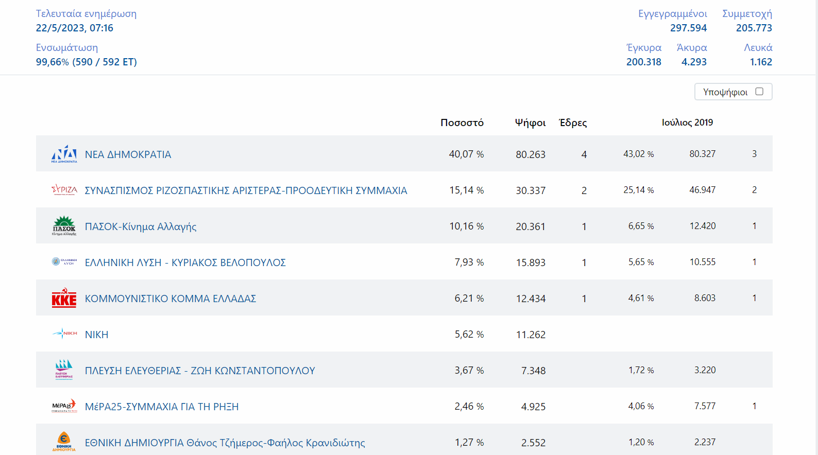Open the ΠΑΣΟΚ-Κίνημα Αλλαγής link
Image resolution: width=818 pixels, height=455 pixels.
(141, 226)
